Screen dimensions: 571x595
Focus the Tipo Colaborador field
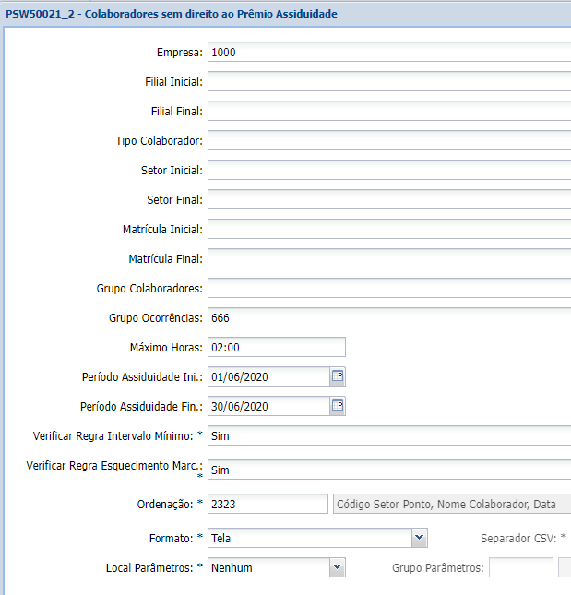tap(389, 140)
